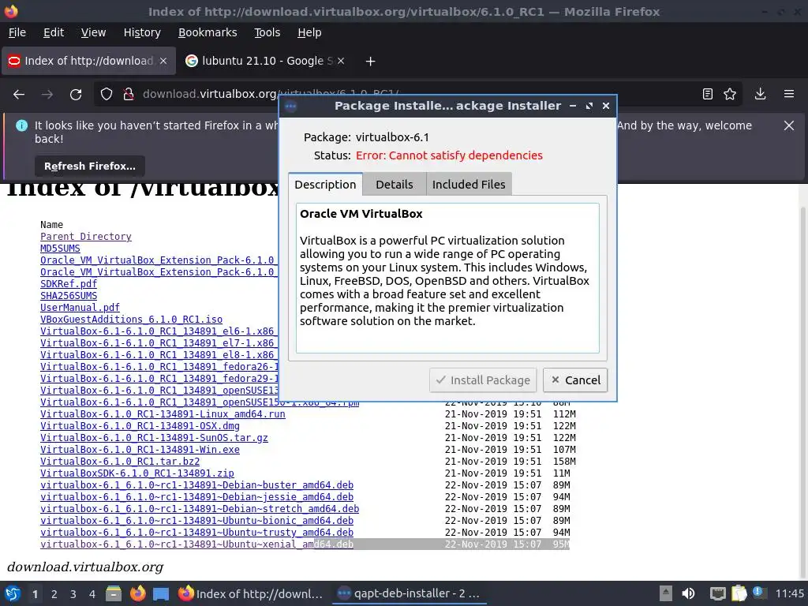Screen dimensions: 808x606
Task: Click the removable media tray icon
Action: coord(666,593)
